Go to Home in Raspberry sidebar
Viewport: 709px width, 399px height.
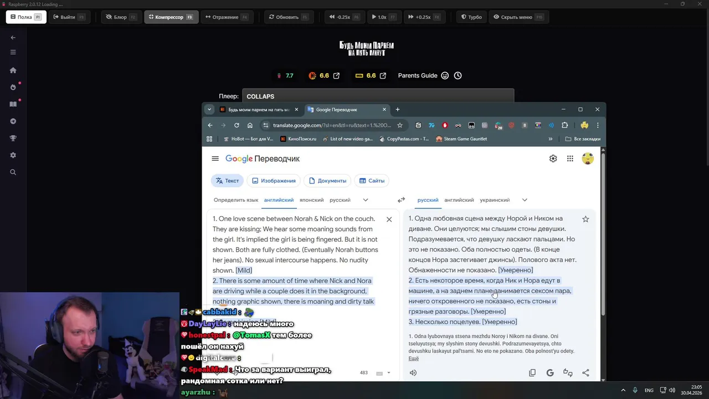pos(13,70)
